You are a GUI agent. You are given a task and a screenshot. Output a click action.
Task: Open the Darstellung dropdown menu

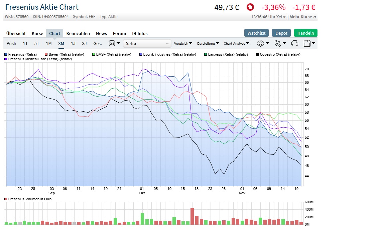pos(208,43)
